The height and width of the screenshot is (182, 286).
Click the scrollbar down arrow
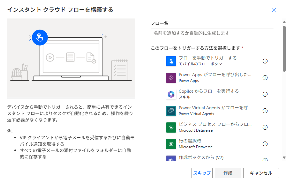click(284, 157)
